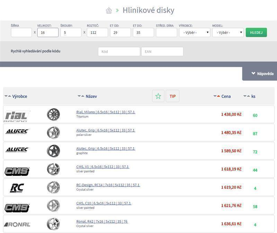The image size is (277, 233).
Task: Click the CMS logo in C10 row
Action: click(x=17, y=208)
